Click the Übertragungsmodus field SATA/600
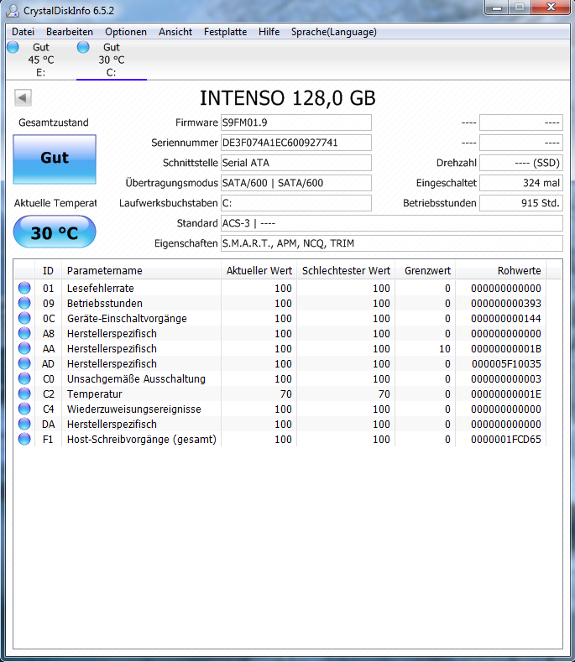Screen dimensions: 575x662 [296, 183]
